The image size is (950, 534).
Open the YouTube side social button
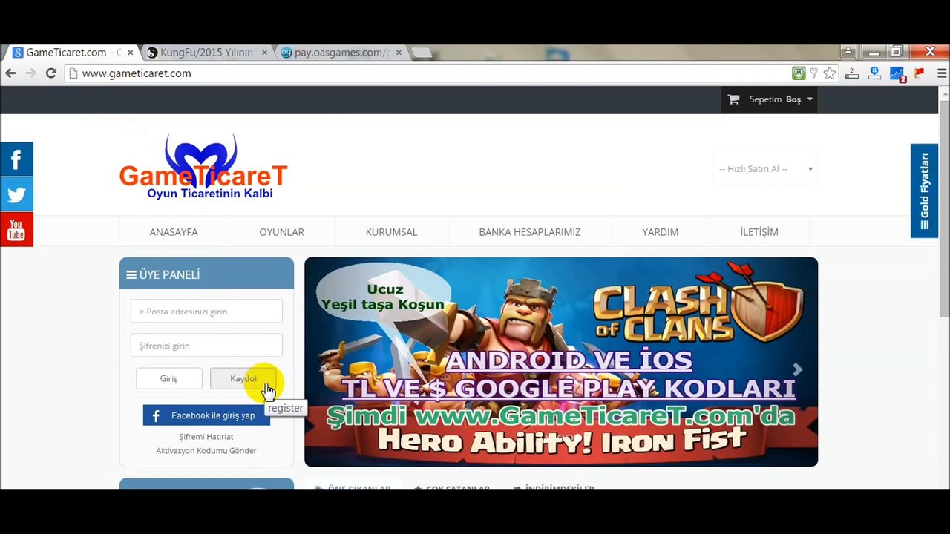click(x=16, y=230)
